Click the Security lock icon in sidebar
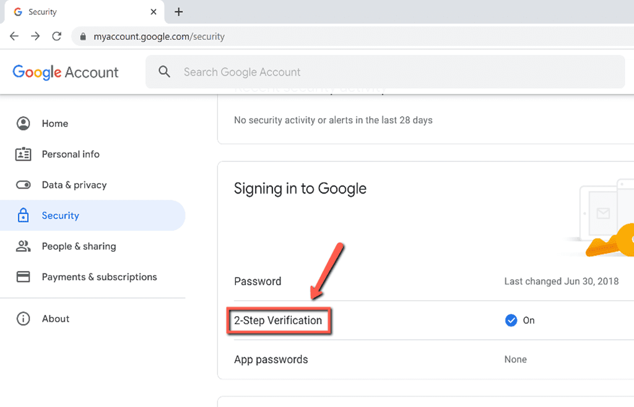Screen dimensions: 634x407 pos(23,215)
